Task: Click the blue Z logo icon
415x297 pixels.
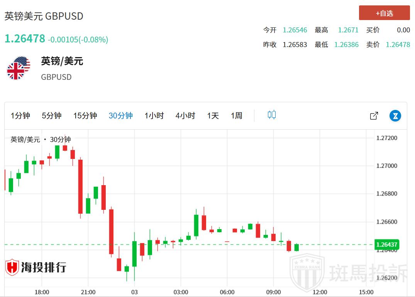Action: (x=395, y=116)
